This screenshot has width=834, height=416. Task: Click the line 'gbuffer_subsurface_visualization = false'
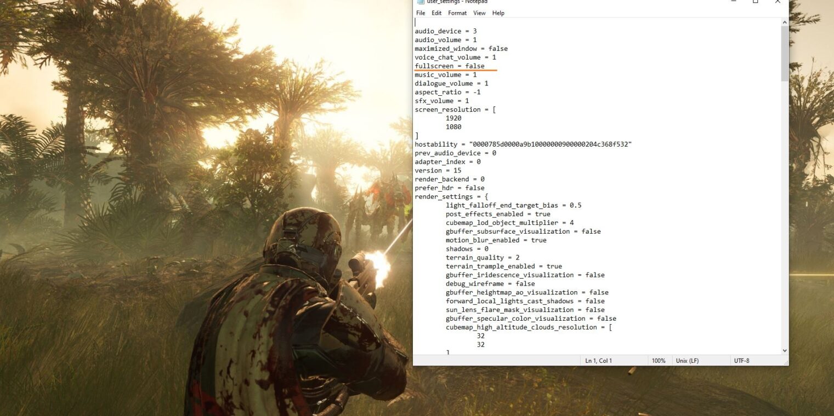tap(523, 232)
